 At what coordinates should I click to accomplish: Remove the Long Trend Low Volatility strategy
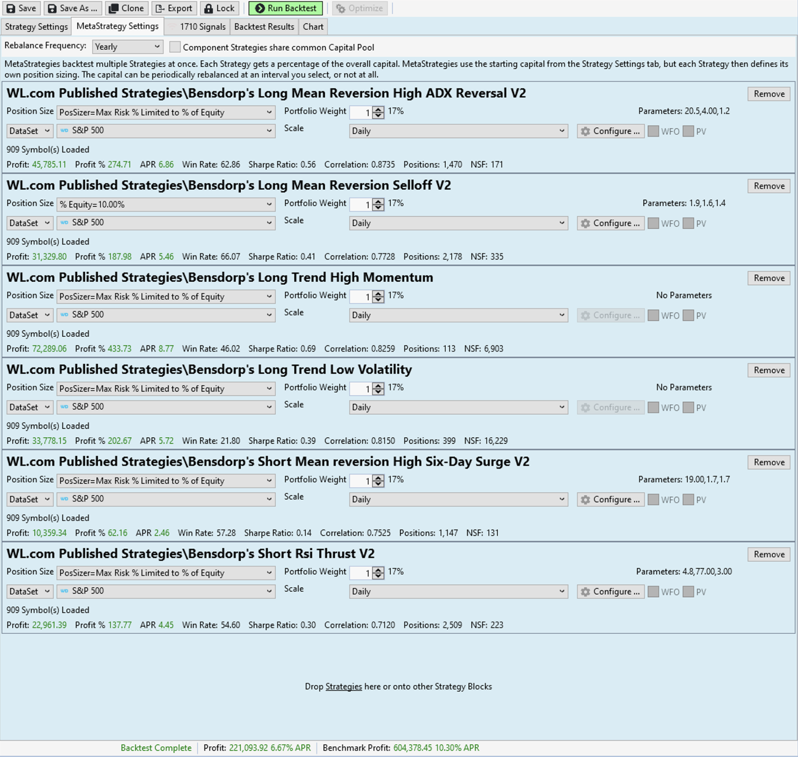point(769,370)
